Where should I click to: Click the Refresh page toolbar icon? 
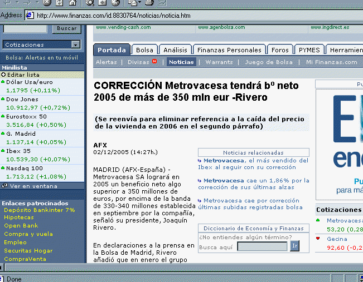pyautogui.click(x=60, y=3)
